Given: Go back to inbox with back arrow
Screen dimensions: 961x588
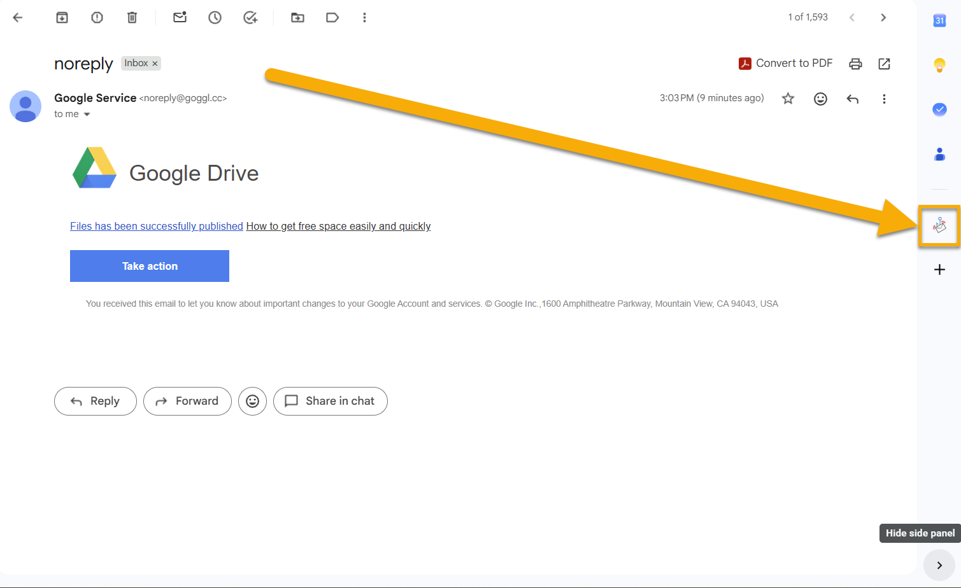Looking at the screenshot, I should 18,18.
